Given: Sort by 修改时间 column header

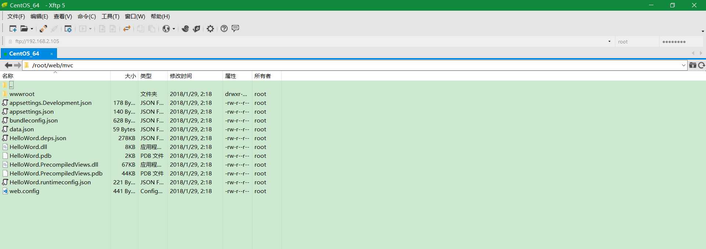Looking at the screenshot, I should click(x=195, y=76).
